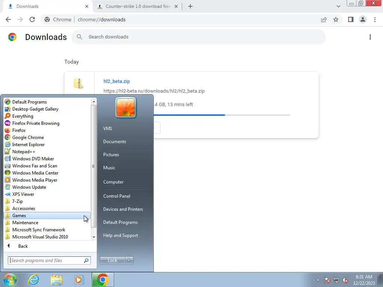Viewport: 383px width, 287px height.
Task: Open Windows Media Player from the programs list
Action: point(35,180)
